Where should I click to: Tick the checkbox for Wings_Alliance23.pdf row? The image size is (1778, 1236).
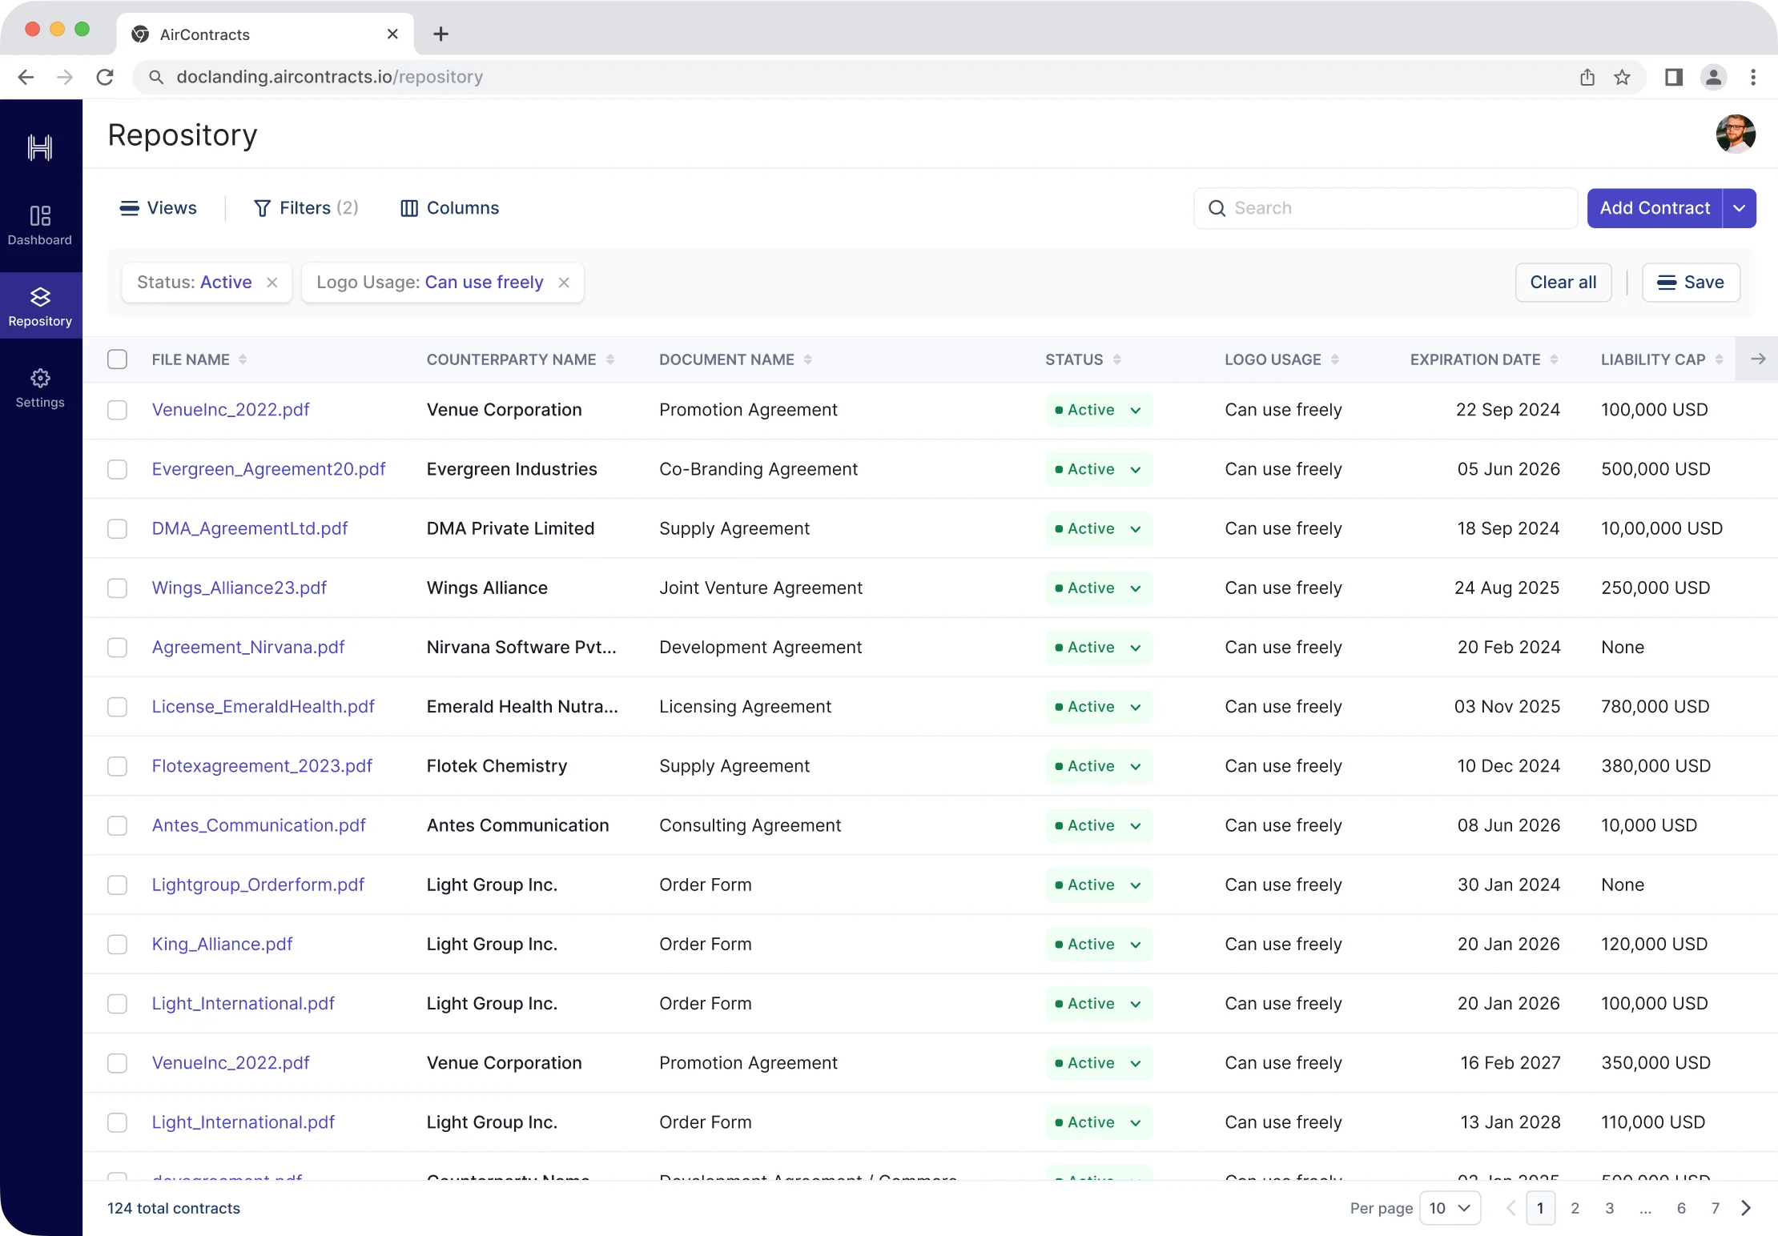pyautogui.click(x=117, y=588)
